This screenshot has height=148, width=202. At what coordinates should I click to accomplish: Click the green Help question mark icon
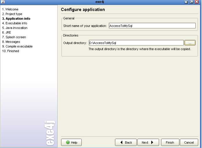[68, 142]
